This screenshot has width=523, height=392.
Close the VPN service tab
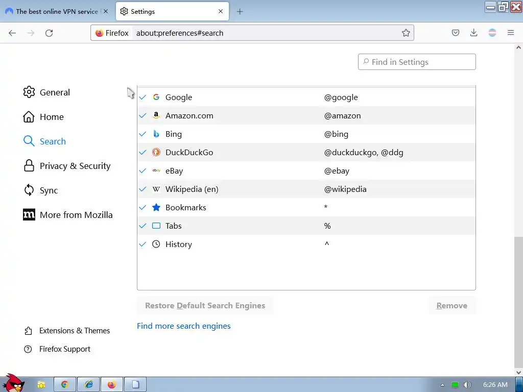106,11
